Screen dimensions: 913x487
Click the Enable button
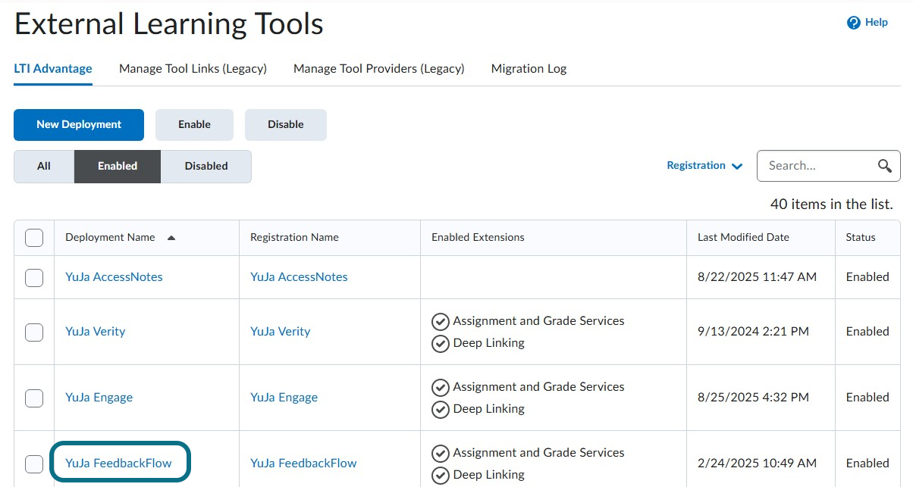point(194,125)
